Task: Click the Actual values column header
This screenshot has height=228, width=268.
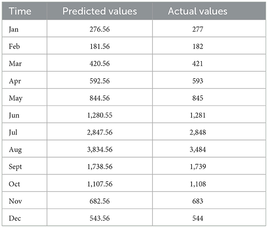Action: (198, 11)
